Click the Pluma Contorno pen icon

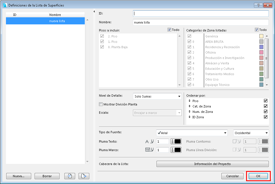pyautogui.click(x=237, y=141)
